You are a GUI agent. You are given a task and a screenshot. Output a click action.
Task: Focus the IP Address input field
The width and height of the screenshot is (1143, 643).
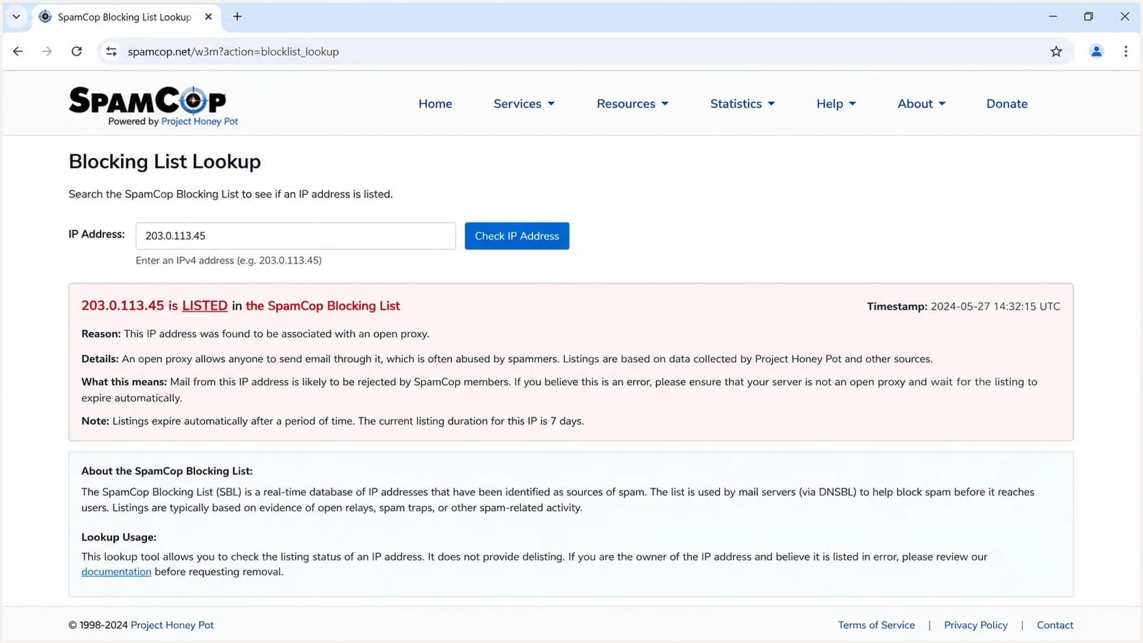295,236
